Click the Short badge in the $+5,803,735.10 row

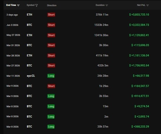pos(51,15)
